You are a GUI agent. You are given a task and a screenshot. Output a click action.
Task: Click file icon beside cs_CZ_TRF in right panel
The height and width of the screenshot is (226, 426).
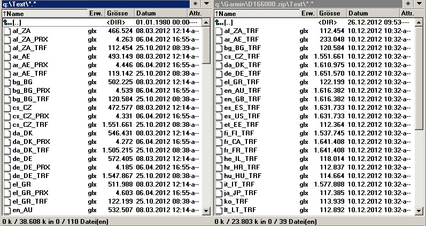219,57
